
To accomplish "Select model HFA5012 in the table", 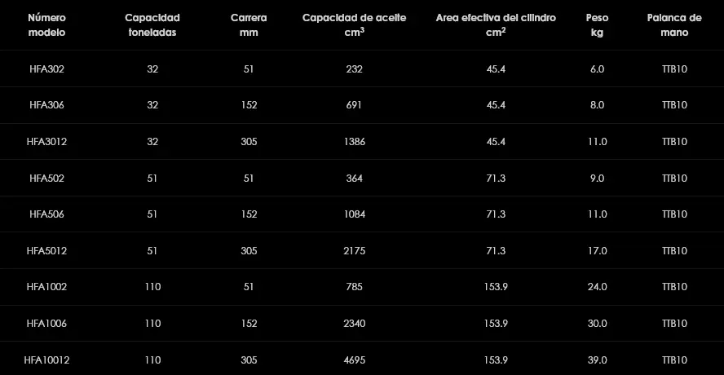I will [x=46, y=250].
